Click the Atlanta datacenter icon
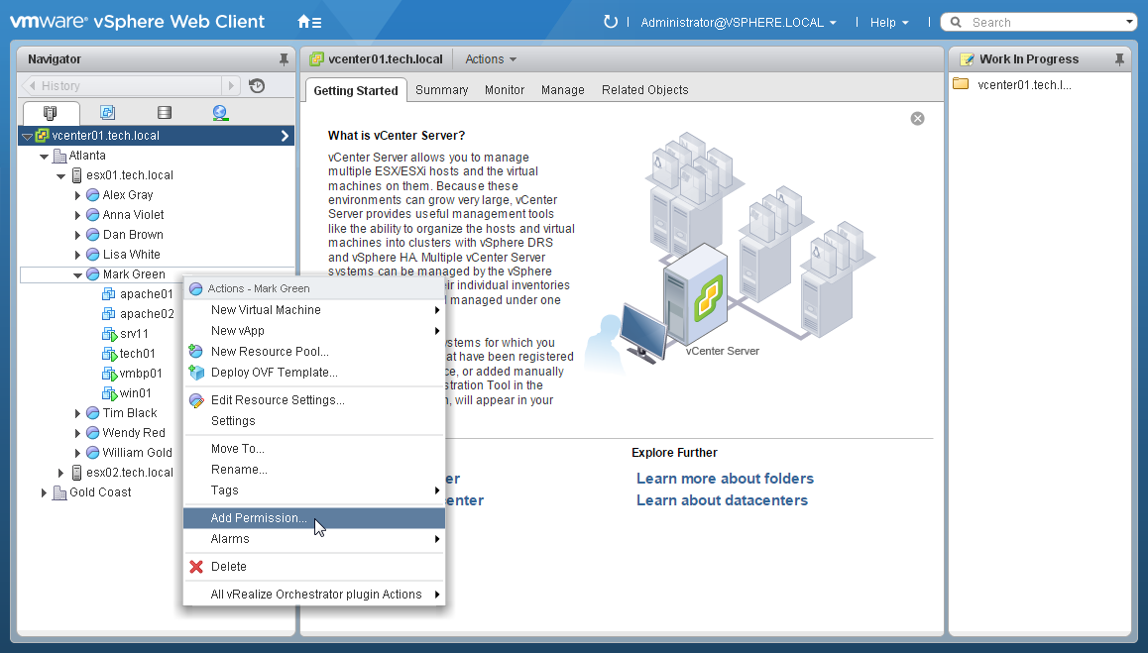Viewport: 1148px width, 653px height. pyautogui.click(x=60, y=156)
